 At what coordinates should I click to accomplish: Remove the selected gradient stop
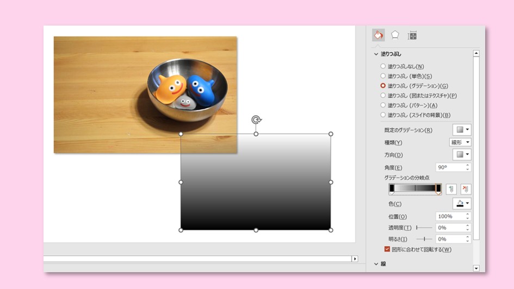coord(466,189)
